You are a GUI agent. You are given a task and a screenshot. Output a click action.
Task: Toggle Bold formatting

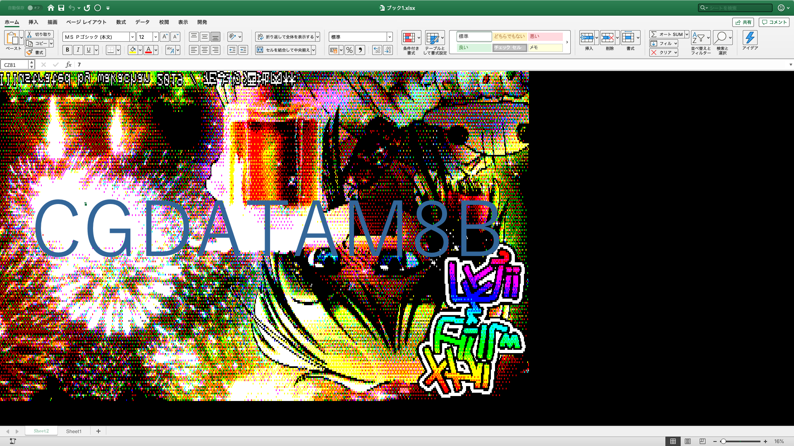(67, 50)
